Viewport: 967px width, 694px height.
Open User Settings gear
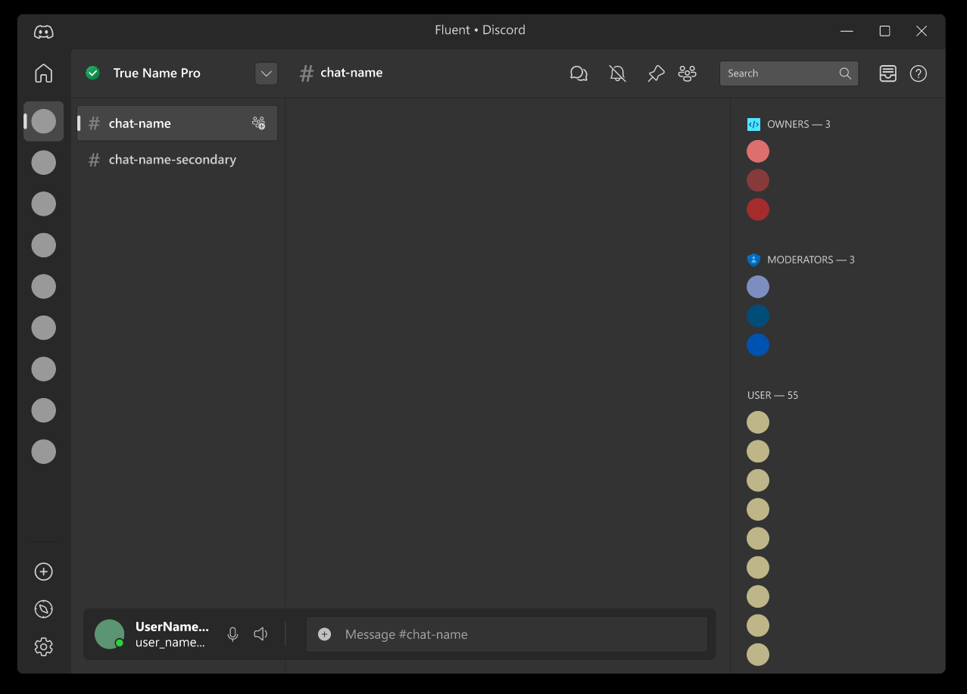point(43,646)
